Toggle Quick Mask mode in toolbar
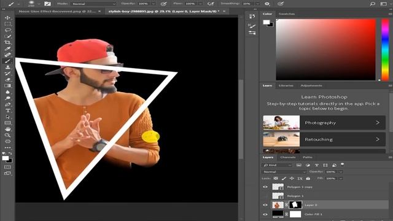 pyautogui.click(x=7, y=167)
